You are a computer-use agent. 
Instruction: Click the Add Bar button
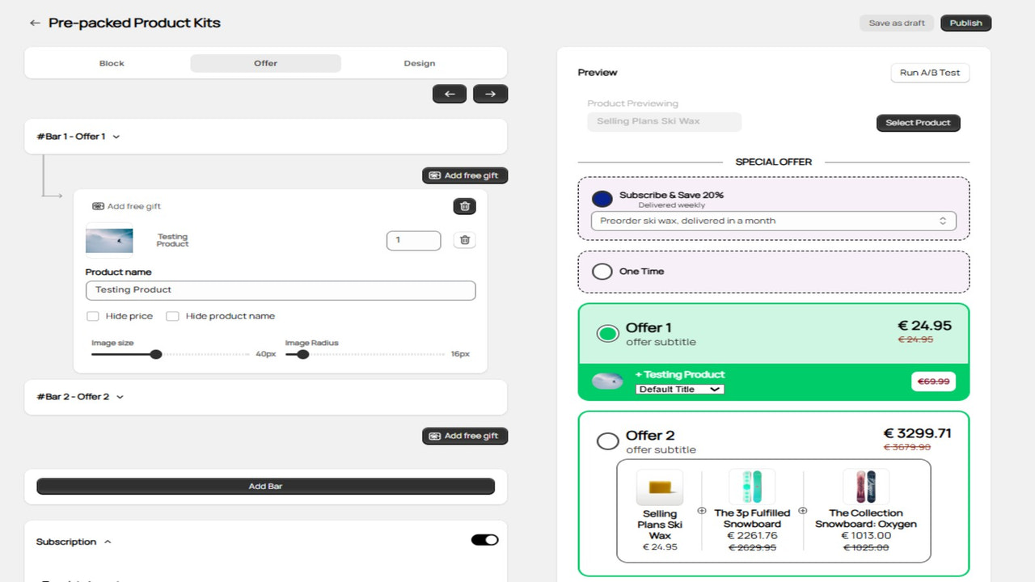265,487
